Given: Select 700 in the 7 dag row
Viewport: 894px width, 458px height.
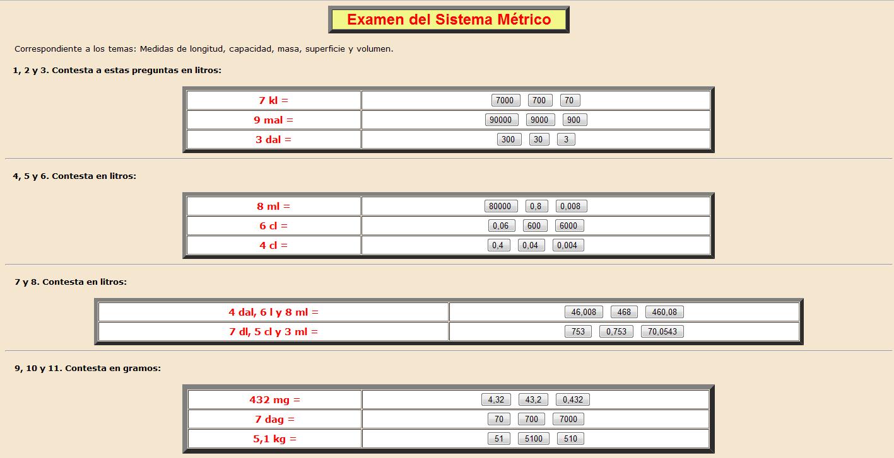Looking at the screenshot, I should pyautogui.click(x=531, y=419).
